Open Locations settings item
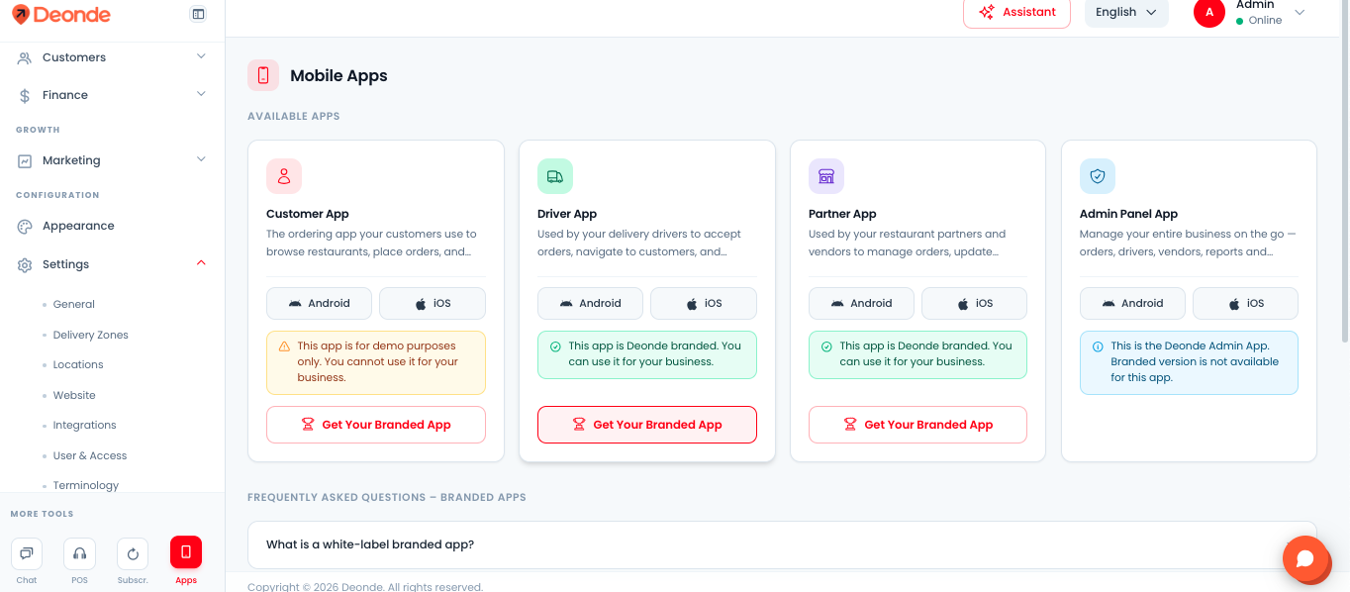1350x592 pixels. pyautogui.click(x=78, y=364)
